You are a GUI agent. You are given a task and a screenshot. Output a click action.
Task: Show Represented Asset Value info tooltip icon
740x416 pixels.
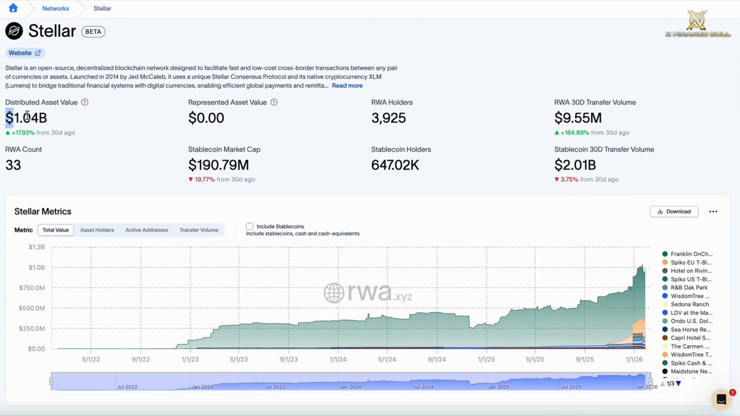coord(274,102)
